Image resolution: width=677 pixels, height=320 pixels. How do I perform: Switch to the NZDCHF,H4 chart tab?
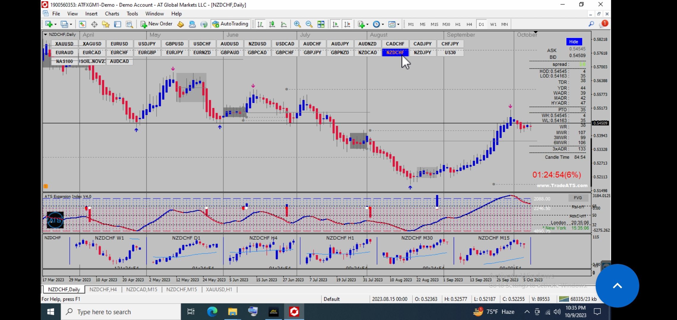[103, 289]
